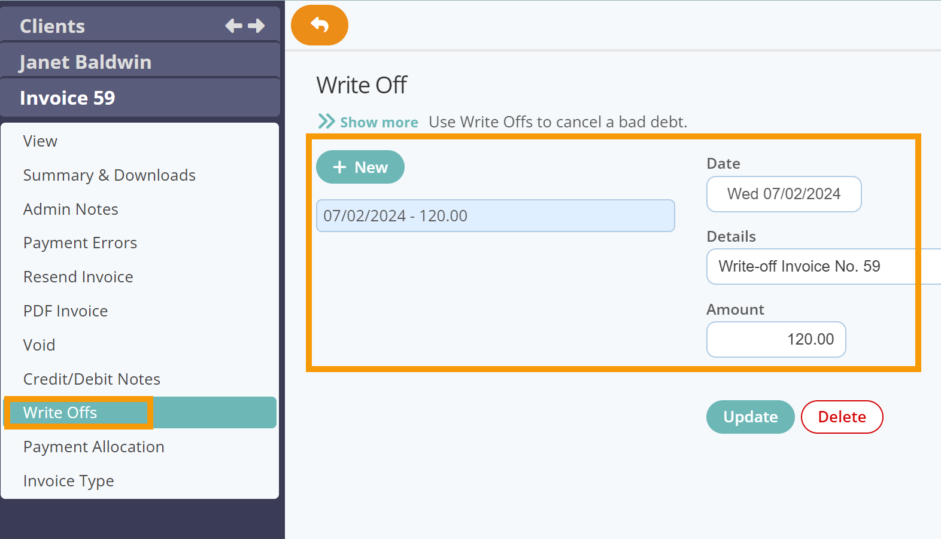View the Summary & Downloads page
Image resolution: width=941 pixels, height=539 pixels.
pyautogui.click(x=110, y=175)
